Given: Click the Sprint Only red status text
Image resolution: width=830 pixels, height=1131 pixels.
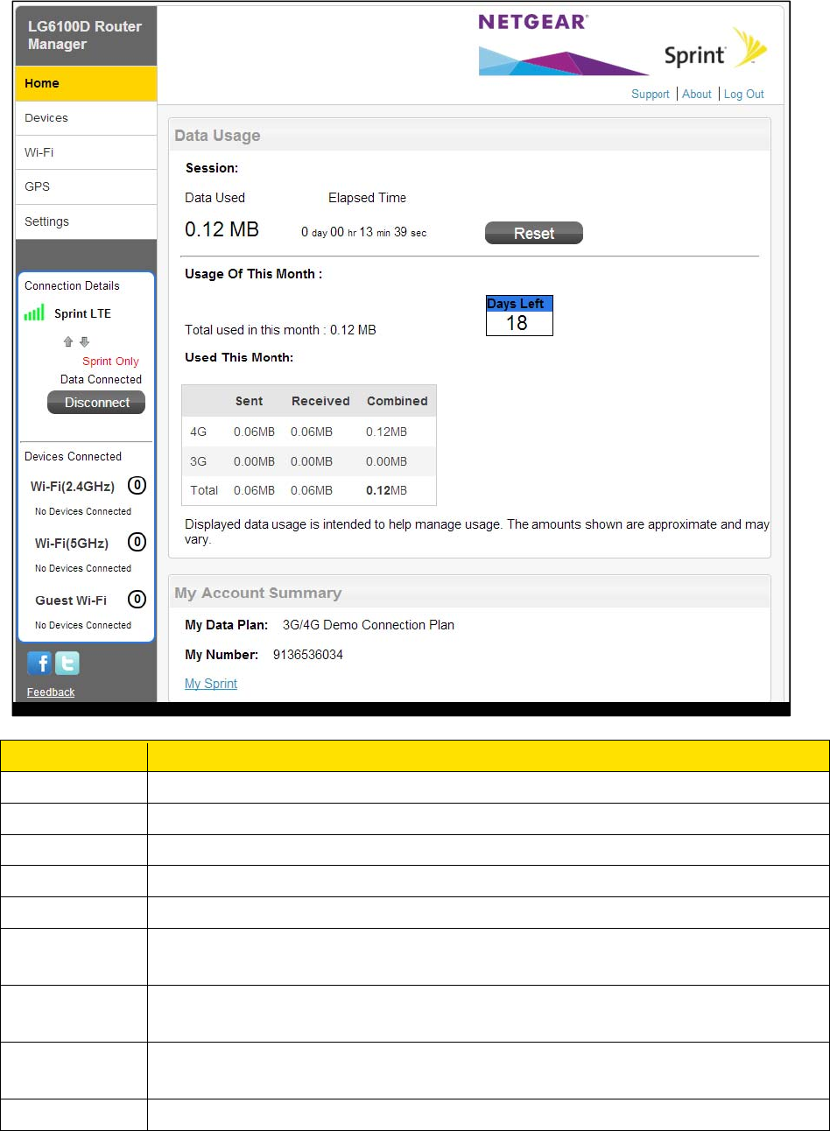Looking at the screenshot, I should tap(110, 362).
